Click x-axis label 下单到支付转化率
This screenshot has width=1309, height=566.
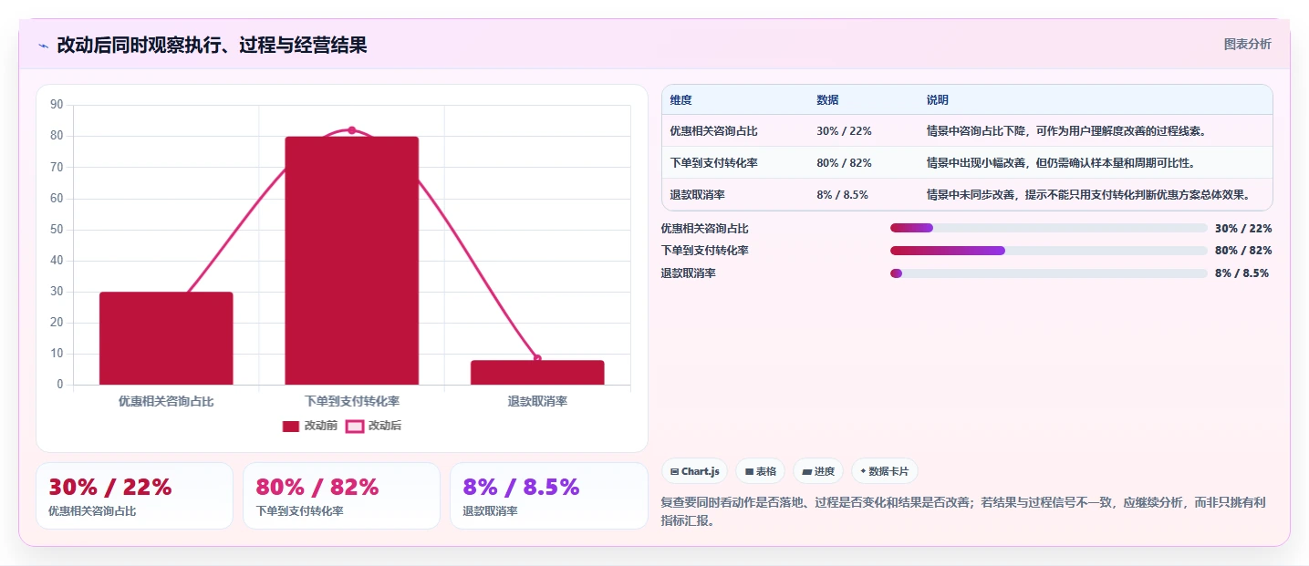(x=351, y=401)
